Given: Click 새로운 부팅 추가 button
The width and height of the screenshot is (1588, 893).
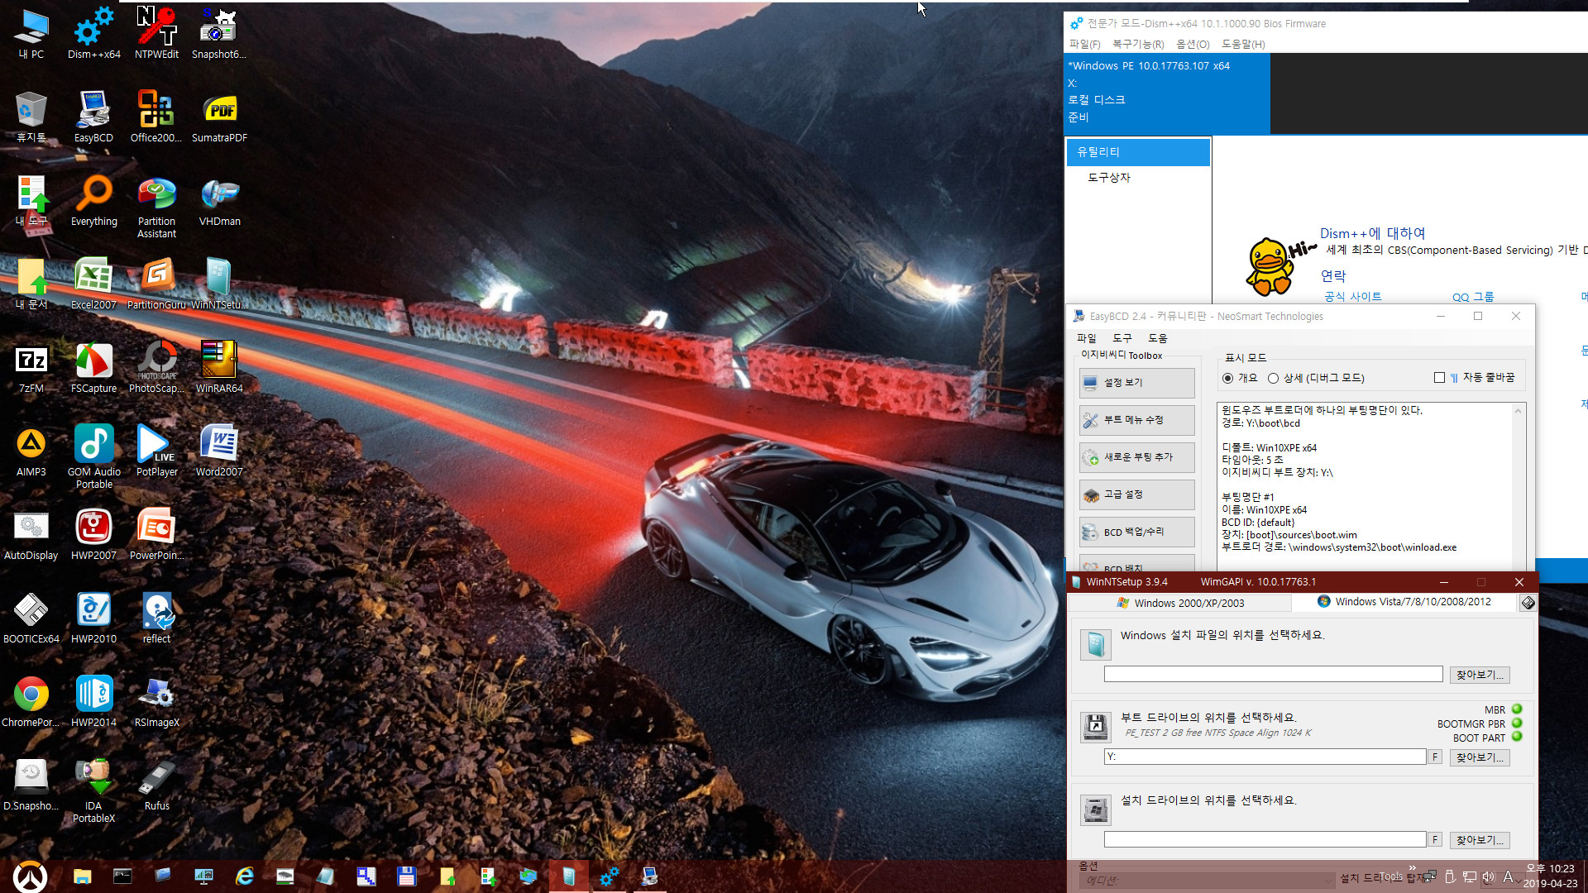Looking at the screenshot, I should click(1136, 457).
